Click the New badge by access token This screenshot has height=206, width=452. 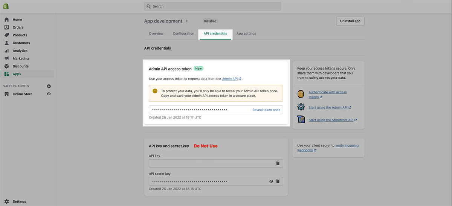pyautogui.click(x=199, y=69)
